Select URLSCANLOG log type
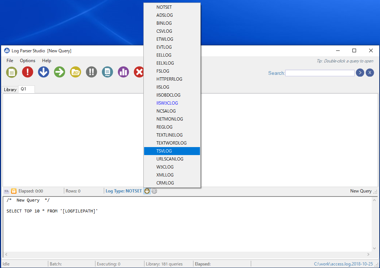The width and height of the screenshot is (380, 268). pyautogui.click(x=172, y=159)
